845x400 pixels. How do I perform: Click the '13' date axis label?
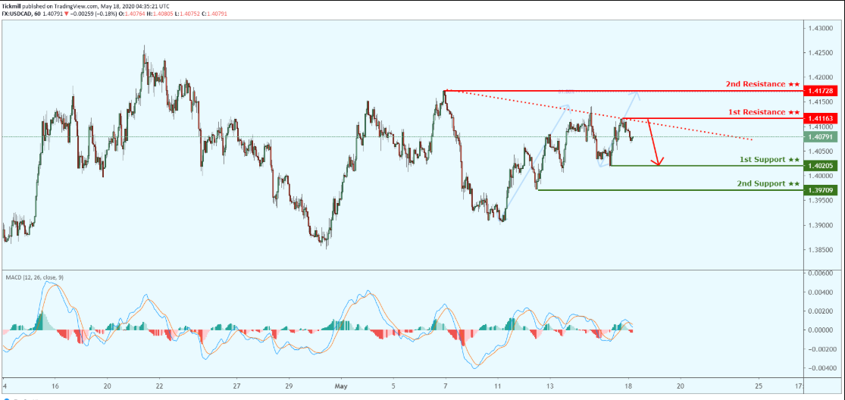coord(549,386)
